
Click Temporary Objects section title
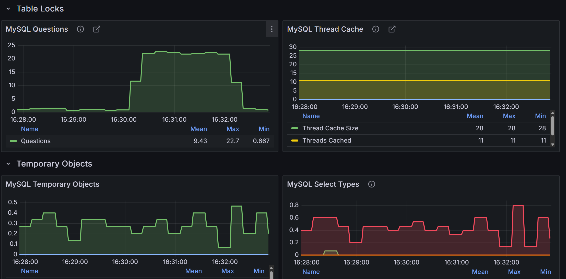coord(54,164)
